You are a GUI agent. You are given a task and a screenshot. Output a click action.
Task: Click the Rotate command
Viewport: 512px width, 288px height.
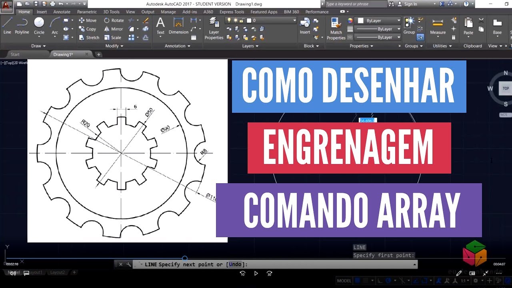(114, 20)
